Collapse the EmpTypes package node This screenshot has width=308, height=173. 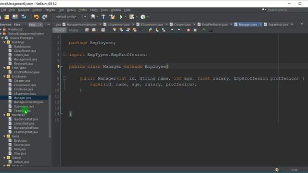(x=4, y=68)
